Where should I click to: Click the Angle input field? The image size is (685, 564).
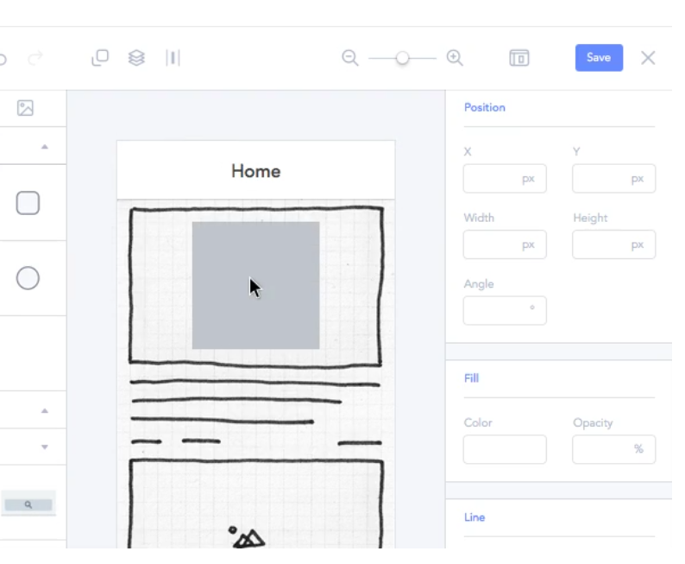505,310
